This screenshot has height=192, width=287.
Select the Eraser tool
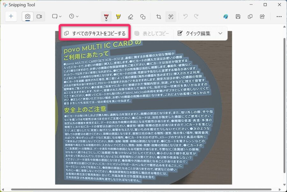[x=131, y=16]
